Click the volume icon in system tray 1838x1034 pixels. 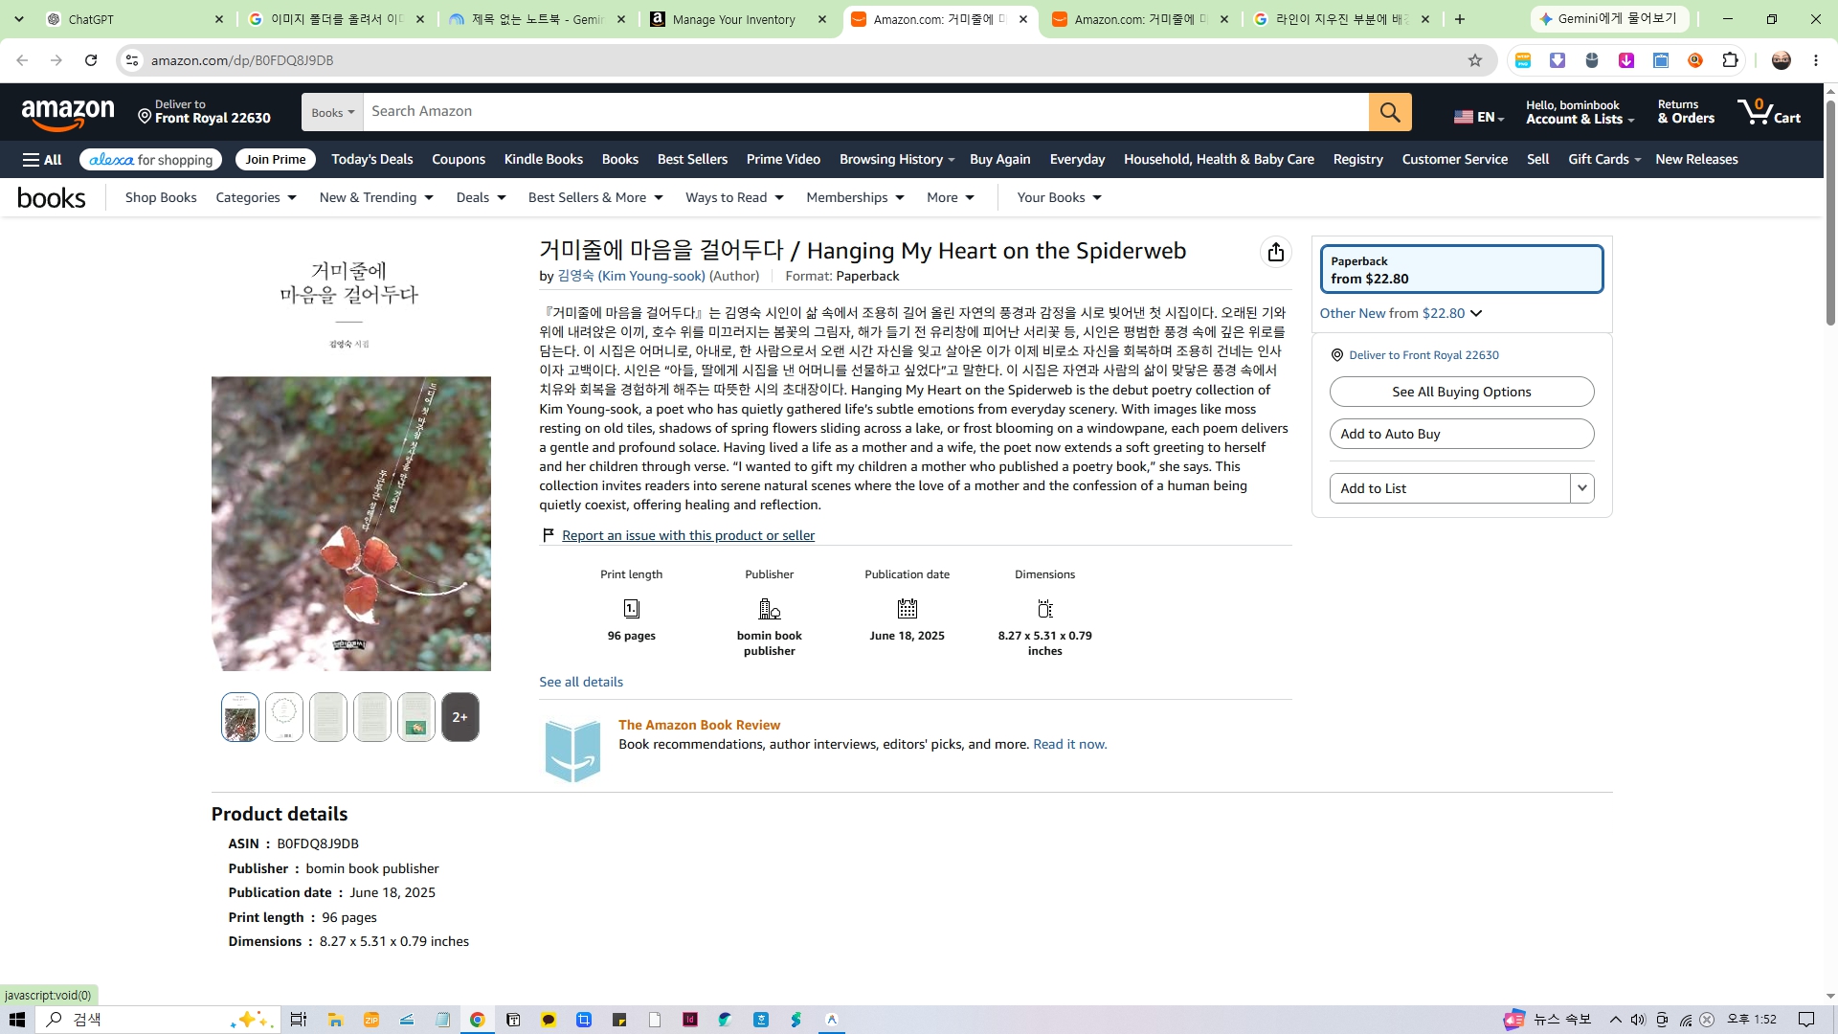(x=1638, y=1020)
